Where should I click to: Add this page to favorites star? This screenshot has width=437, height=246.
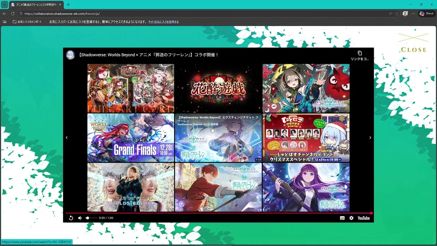tap(397, 14)
